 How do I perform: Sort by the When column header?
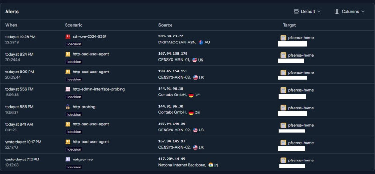click(x=11, y=25)
